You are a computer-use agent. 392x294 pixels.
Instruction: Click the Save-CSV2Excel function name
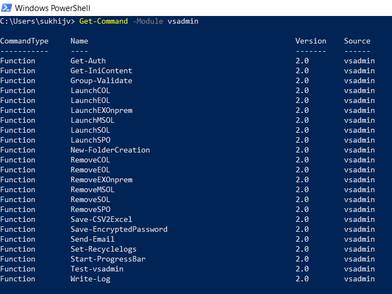[x=101, y=219]
